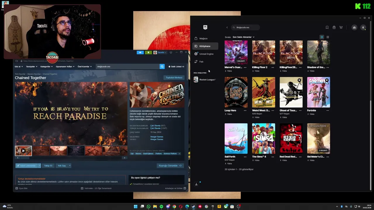Open Killing Floor 2 options menu
Viewport: 374px width, 210px height.
click(273, 67)
